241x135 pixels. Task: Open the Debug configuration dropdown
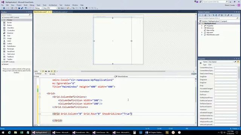click(38, 8)
